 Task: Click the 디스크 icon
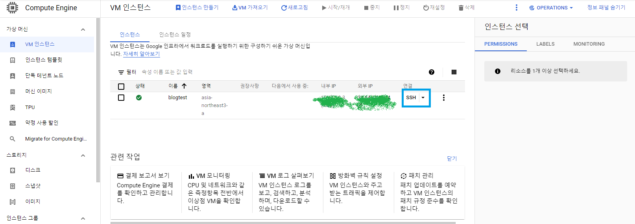[x=13, y=170]
